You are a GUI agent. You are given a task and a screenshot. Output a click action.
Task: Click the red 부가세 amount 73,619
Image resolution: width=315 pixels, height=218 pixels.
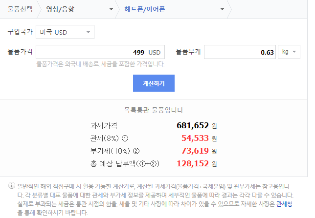click(x=195, y=151)
